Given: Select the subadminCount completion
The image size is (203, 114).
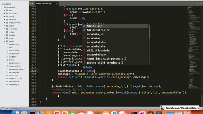Looking at the screenshot, I should (x=115, y=54).
